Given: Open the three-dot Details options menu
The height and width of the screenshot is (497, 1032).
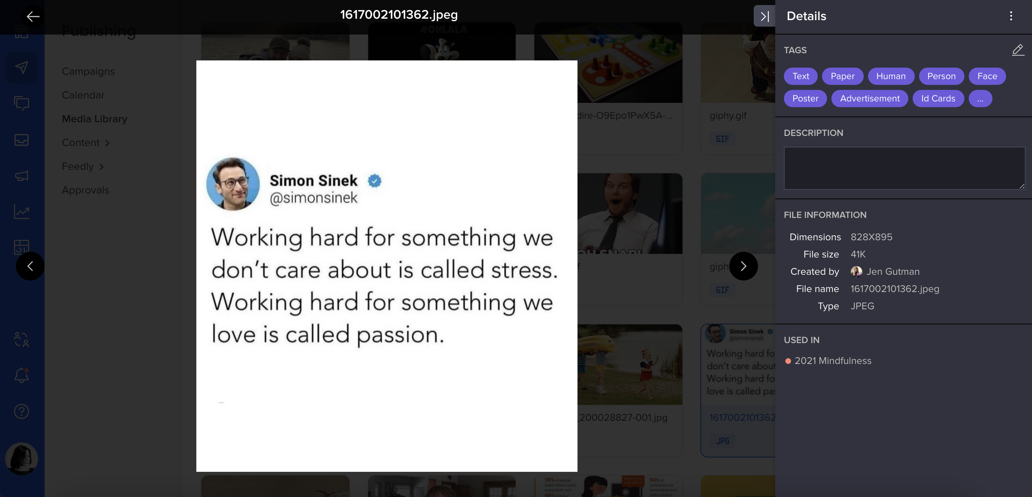Looking at the screenshot, I should tap(1011, 16).
